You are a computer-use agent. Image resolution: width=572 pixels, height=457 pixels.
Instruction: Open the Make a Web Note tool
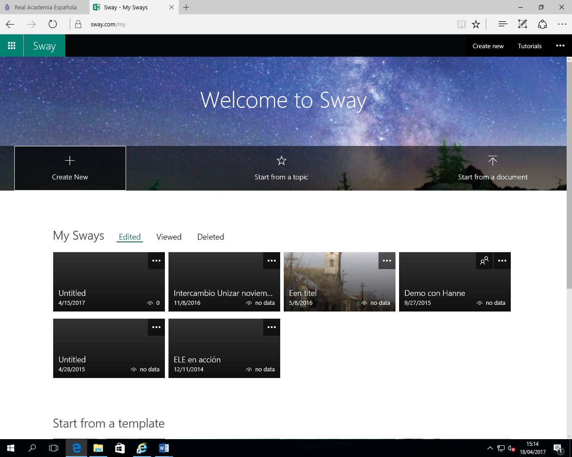click(x=522, y=25)
